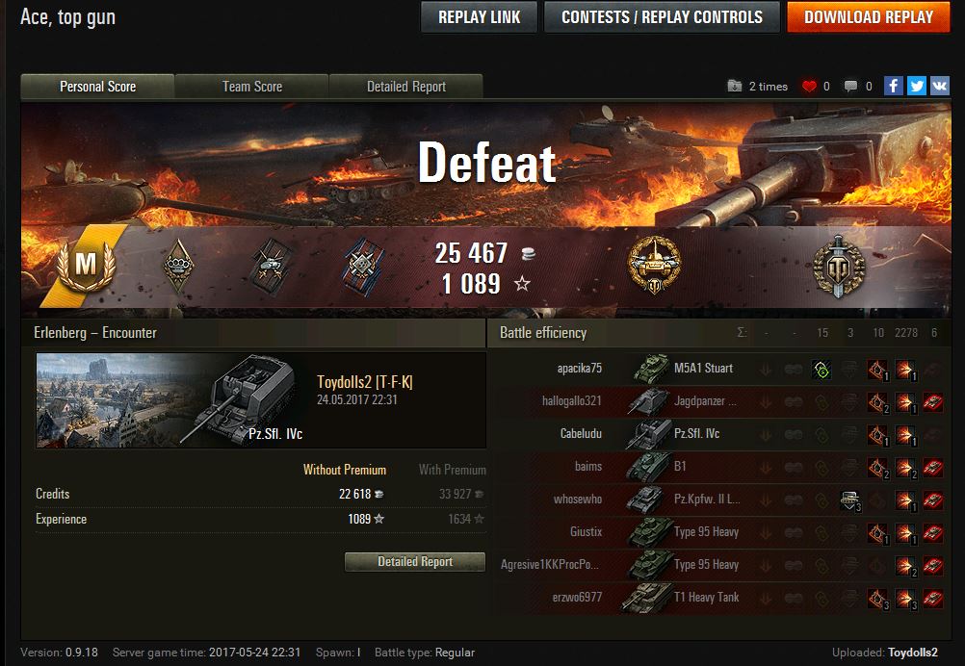Share replay on Twitter

pos(917,86)
